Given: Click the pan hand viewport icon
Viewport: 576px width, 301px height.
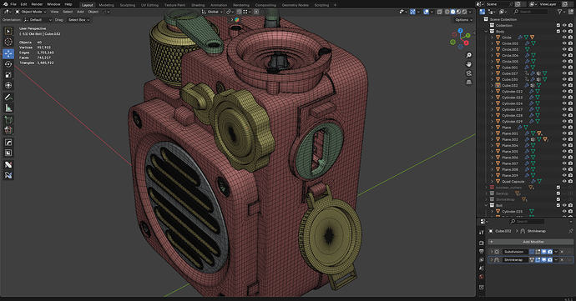Looking at the screenshot, I should (469, 64).
